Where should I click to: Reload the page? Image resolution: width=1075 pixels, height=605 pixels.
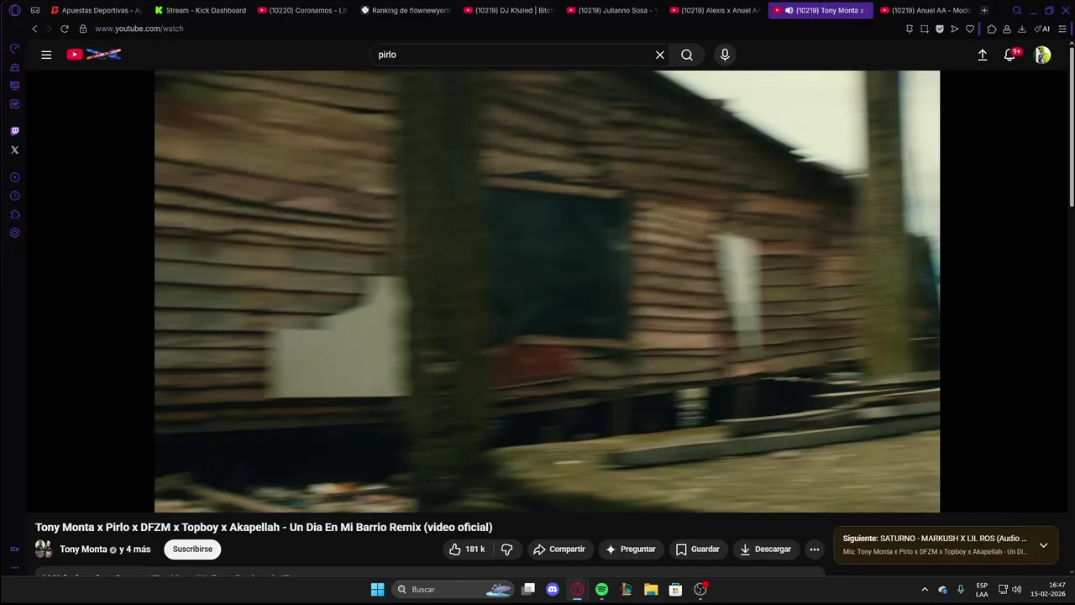[64, 29]
